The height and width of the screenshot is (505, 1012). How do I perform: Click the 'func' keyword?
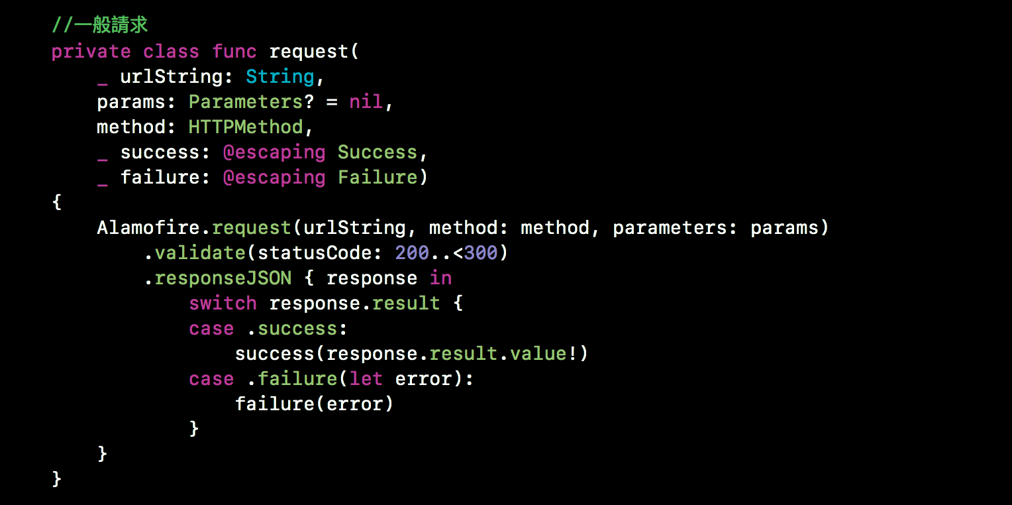point(235,52)
